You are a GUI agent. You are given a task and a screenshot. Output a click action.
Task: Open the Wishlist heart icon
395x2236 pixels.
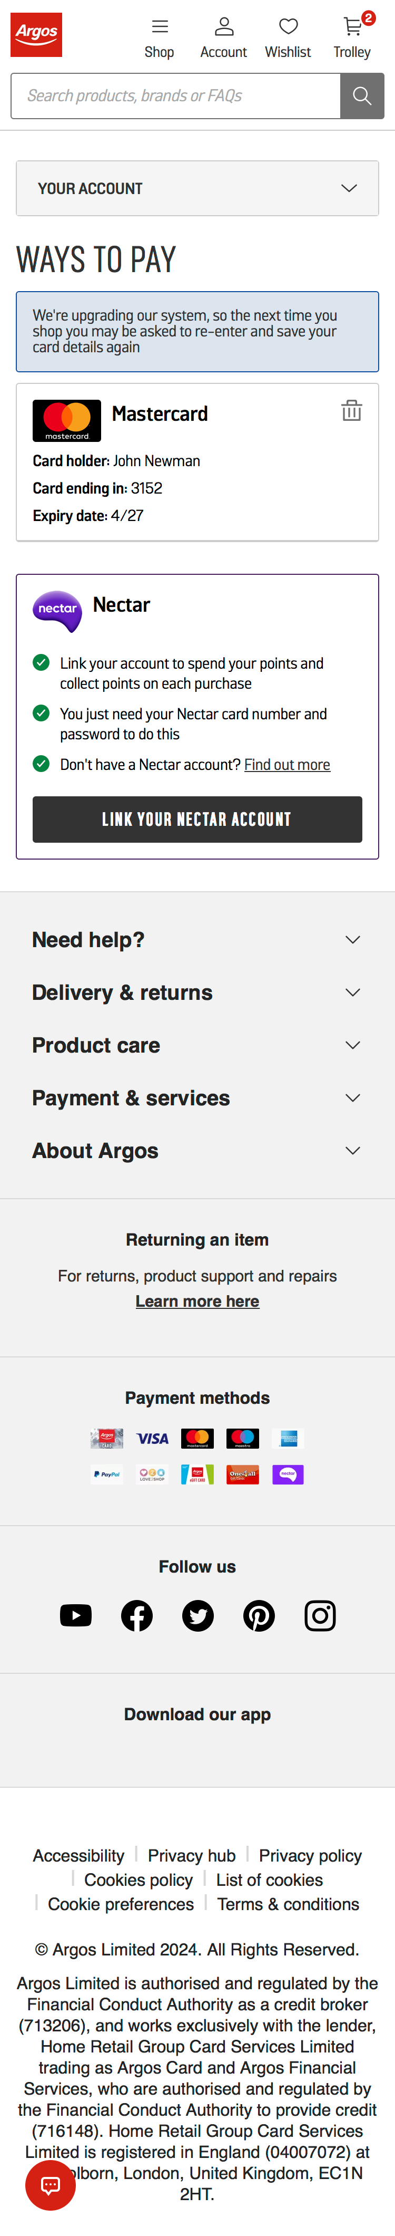[288, 38]
